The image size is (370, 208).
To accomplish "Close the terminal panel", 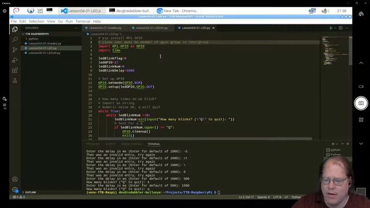I will (x=347, y=144).
